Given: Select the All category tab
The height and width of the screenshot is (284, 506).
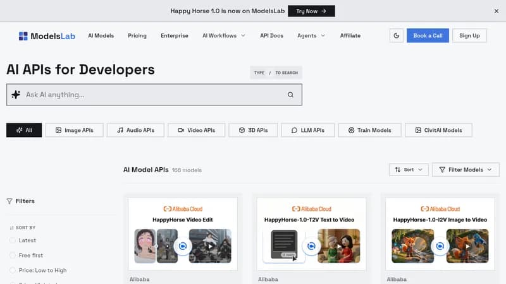Looking at the screenshot, I should pyautogui.click(x=24, y=130).
